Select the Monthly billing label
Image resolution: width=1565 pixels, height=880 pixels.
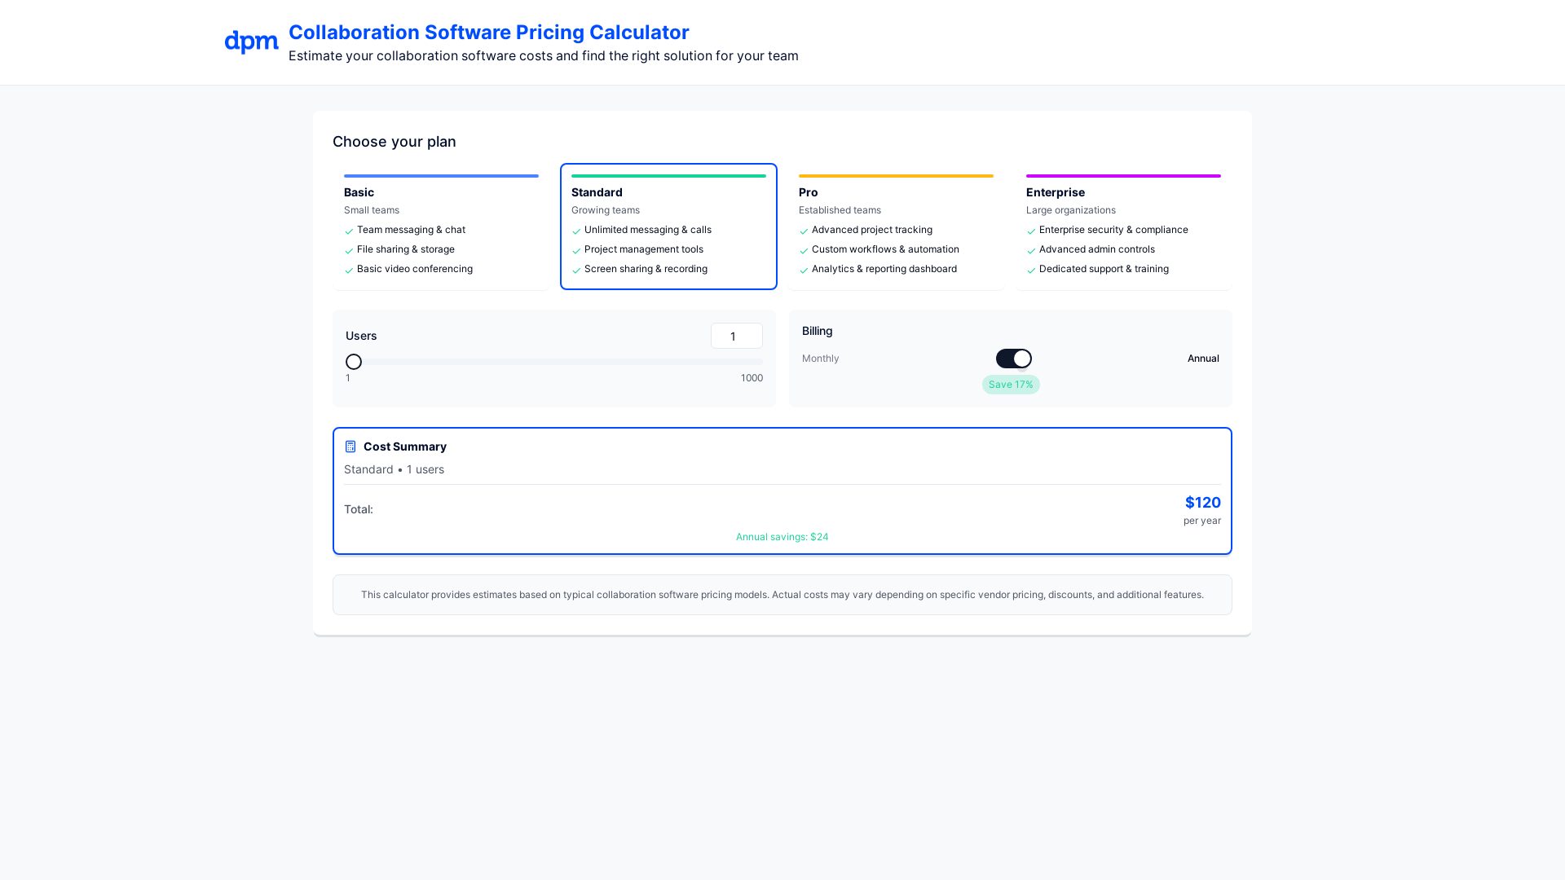click(x=820, y=359)
